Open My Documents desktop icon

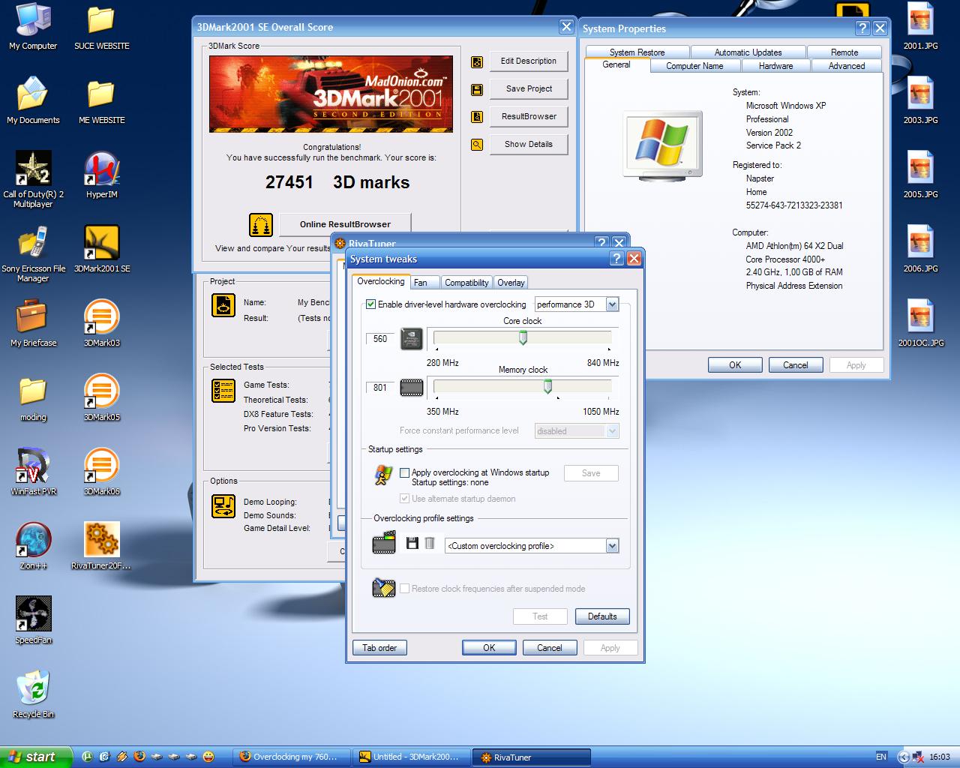pyautogui.click(x=33, y=100)
